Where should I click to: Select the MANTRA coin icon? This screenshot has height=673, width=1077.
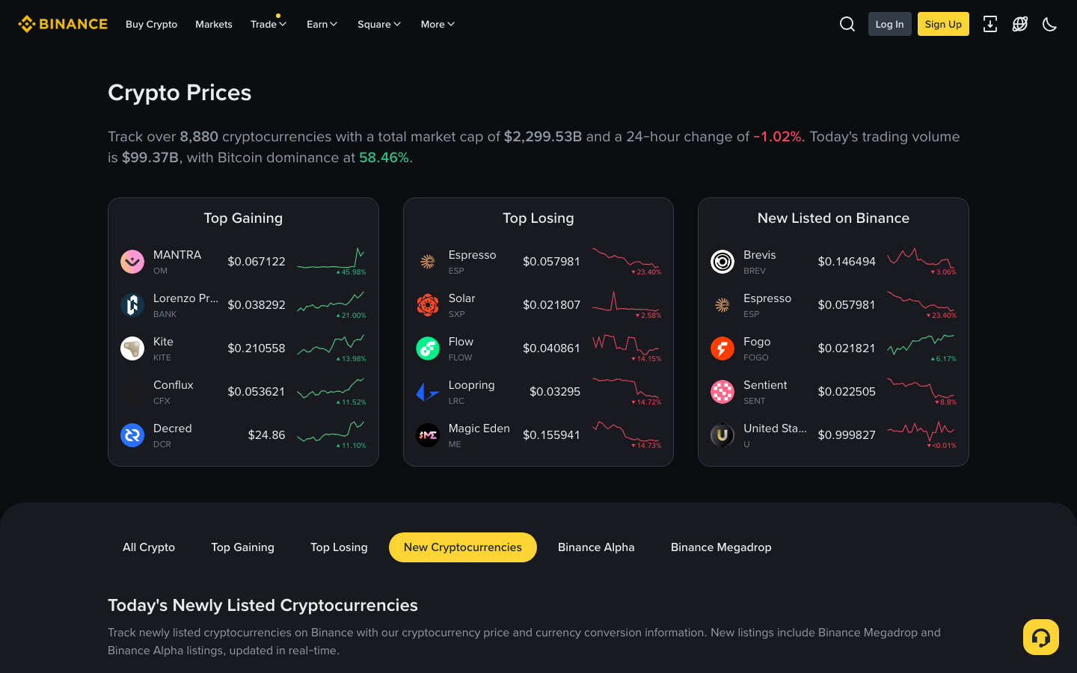pos(132,261)
